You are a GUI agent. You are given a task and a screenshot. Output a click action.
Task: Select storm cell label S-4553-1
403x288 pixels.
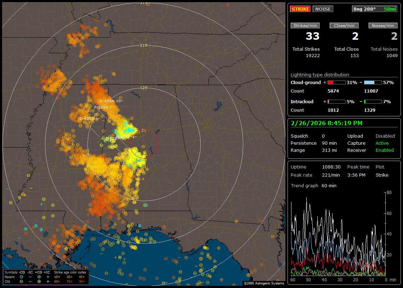tap(89, 119)
